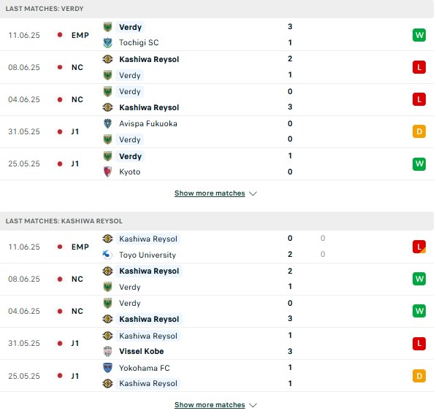Click chevron arrow beside Verdy's Show more matches

(253, 193)
